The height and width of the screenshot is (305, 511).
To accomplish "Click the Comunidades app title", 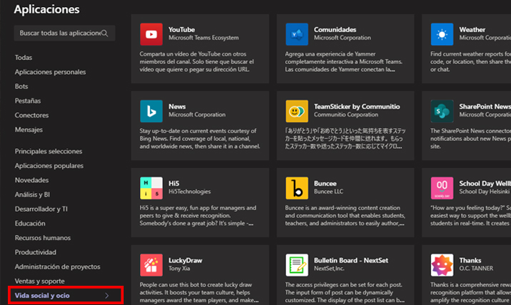I will [x=335, y=29].
